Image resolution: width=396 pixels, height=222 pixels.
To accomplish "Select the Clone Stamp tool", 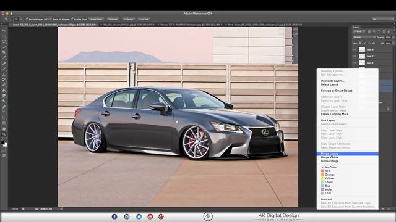I will (x=4, y=74).
